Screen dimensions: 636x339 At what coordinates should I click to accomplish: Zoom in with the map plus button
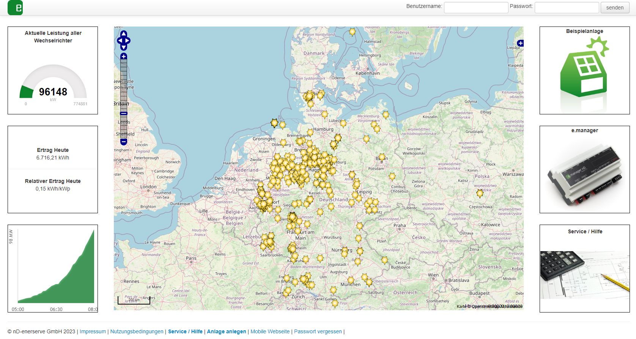click(124, 56)
